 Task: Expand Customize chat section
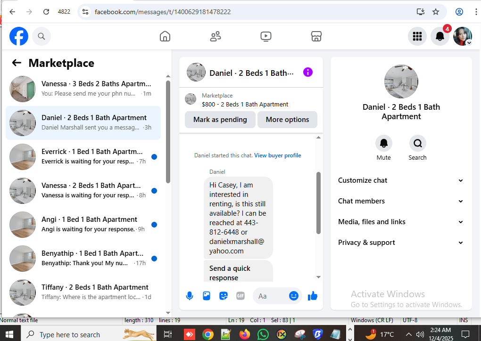pyautogui.click(x=401, y=180)
